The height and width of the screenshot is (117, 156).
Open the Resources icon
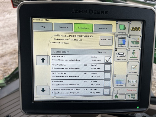point(135,42)
